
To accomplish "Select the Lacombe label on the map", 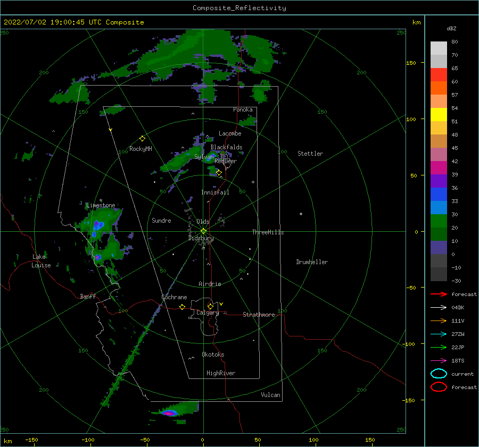I will pyautogui.click(x=230, y=133).
